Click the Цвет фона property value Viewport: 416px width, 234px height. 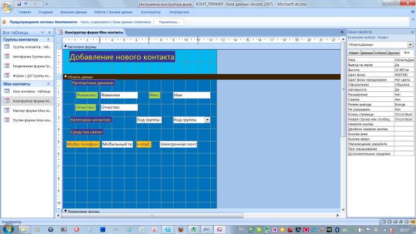coord(404,75)
